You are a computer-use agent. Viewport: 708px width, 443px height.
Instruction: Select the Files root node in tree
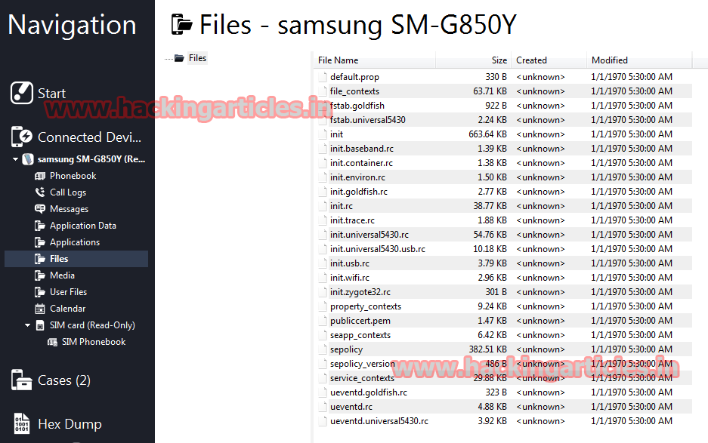point(197,58)
